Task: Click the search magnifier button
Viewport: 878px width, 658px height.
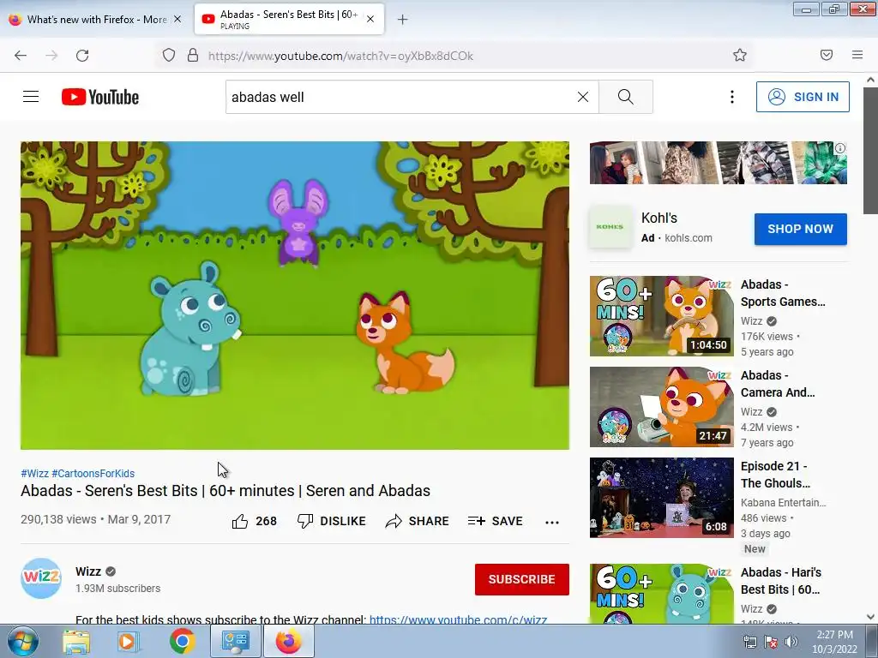Action: click(x=625, y=97)
